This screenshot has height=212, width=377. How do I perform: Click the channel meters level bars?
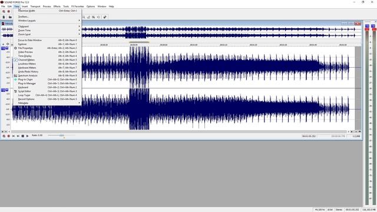click(371, 118)
